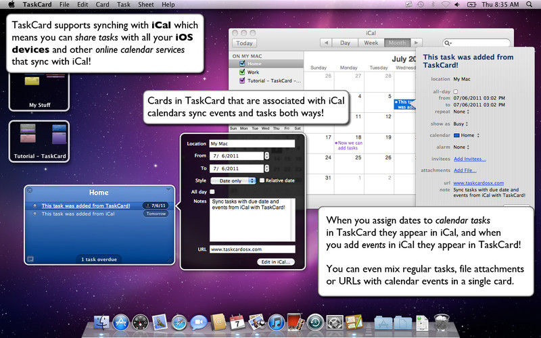Viewport: 541px width, 338px height.
Task: Click Add Invitees... link
Action: tap(469, 159)
